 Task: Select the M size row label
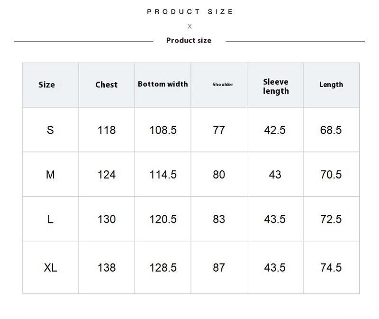pyautogui.click(x=50, y=175)
